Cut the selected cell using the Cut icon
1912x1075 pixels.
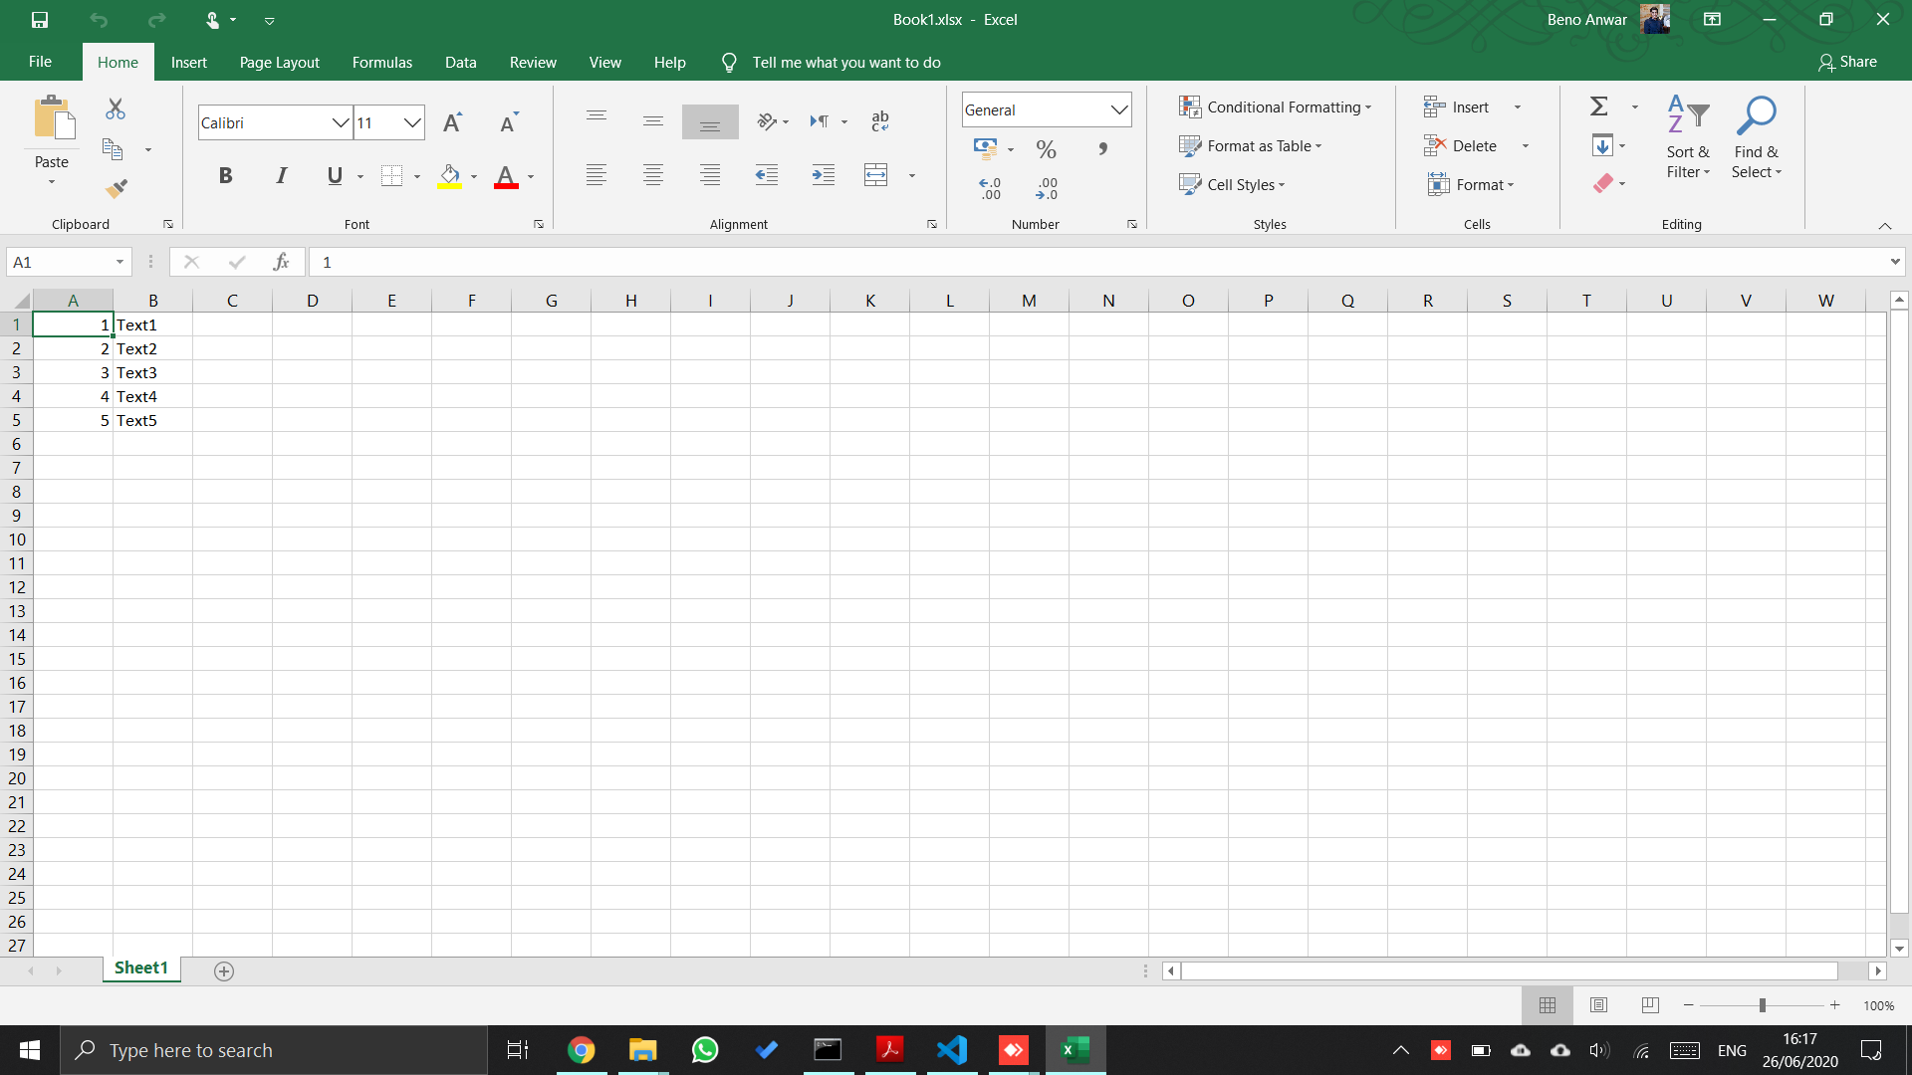(115, 108)
